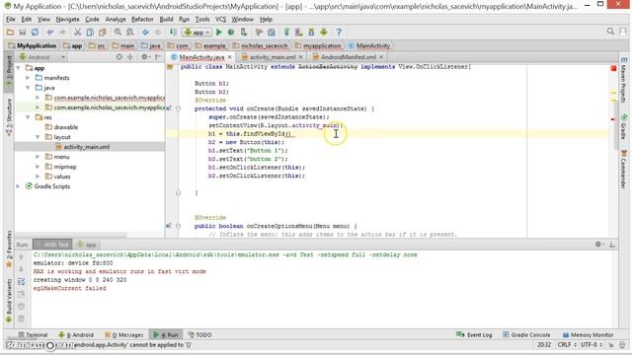Viewport: 632px width, 355px height.
Task: Click the Undo toolbar icon
Action: (x=50, y=33)
